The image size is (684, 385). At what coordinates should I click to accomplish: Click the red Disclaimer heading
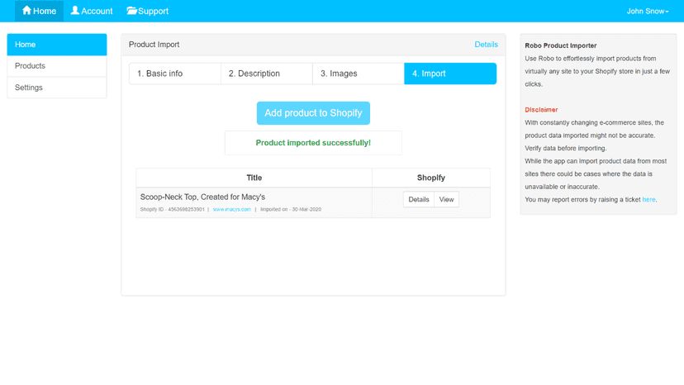pyautogui.click(x=541, y=110)
